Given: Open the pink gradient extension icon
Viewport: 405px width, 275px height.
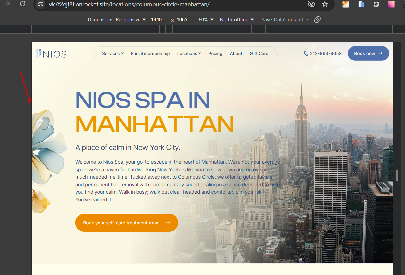Looking at the screenshot, I should tap(391, 4).
